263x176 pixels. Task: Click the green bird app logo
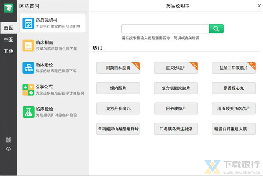click(x=8, y=8)
